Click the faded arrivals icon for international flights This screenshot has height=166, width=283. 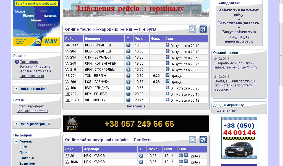click(x=192, y=29)
